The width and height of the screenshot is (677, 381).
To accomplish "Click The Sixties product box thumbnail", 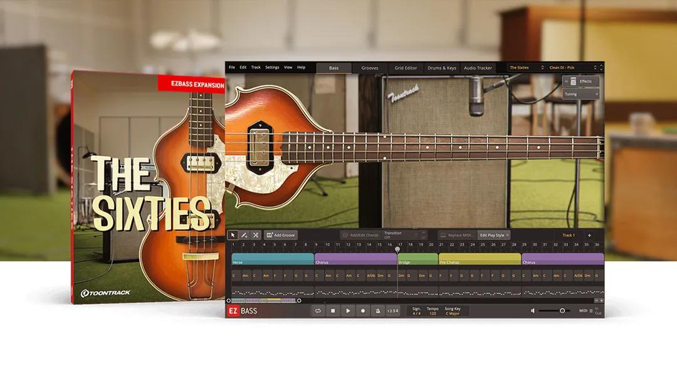I will coord(149,187).
